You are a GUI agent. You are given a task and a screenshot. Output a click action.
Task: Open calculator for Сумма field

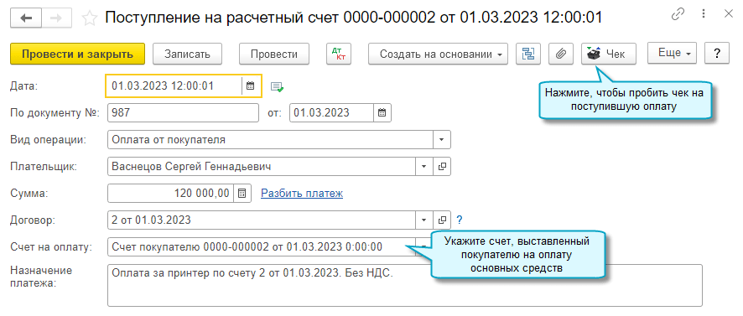242,194
